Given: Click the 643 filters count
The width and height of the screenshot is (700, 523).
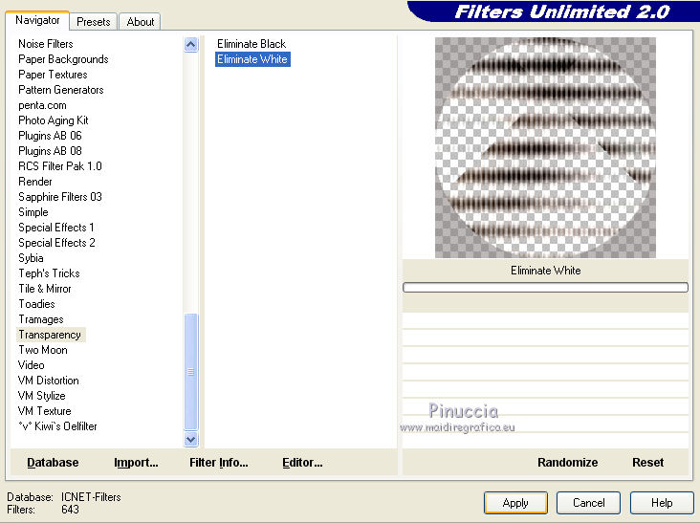Looking at the screenshot, I should pyautogui.click(x=70, y=510).
